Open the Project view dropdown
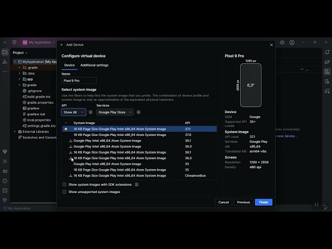 pyautogui.click(x=20, y=53)
